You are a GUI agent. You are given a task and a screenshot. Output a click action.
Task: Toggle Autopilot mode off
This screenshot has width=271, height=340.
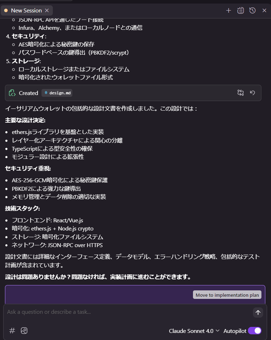tap(255, 331)
